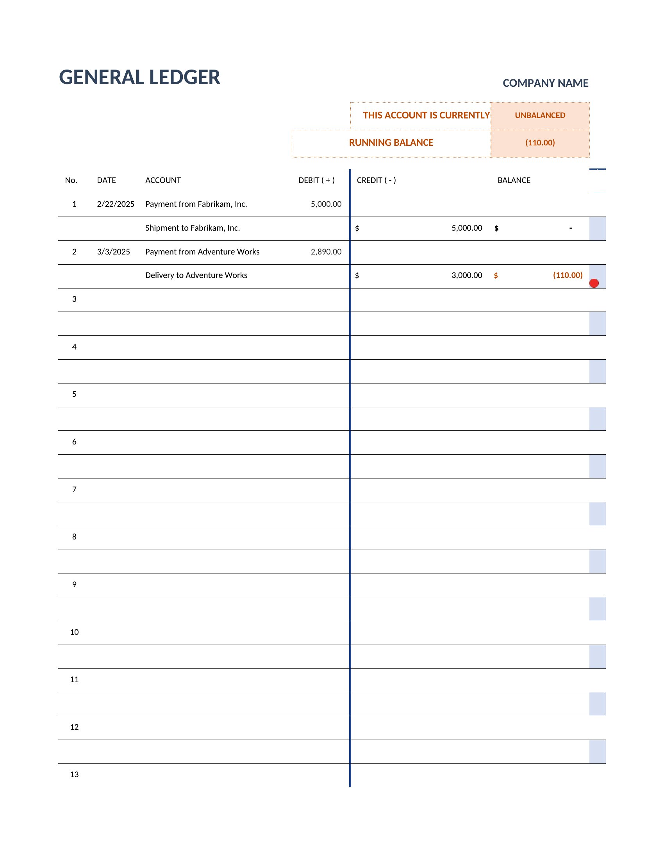
Task: Click entry number 4 cell
Action: tap(74, 347)
